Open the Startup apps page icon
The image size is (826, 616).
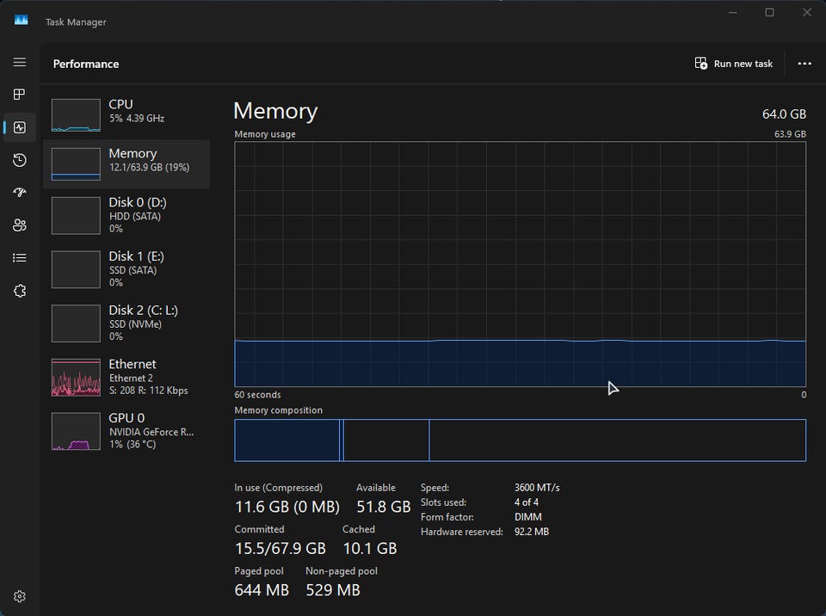click(20, 193)
